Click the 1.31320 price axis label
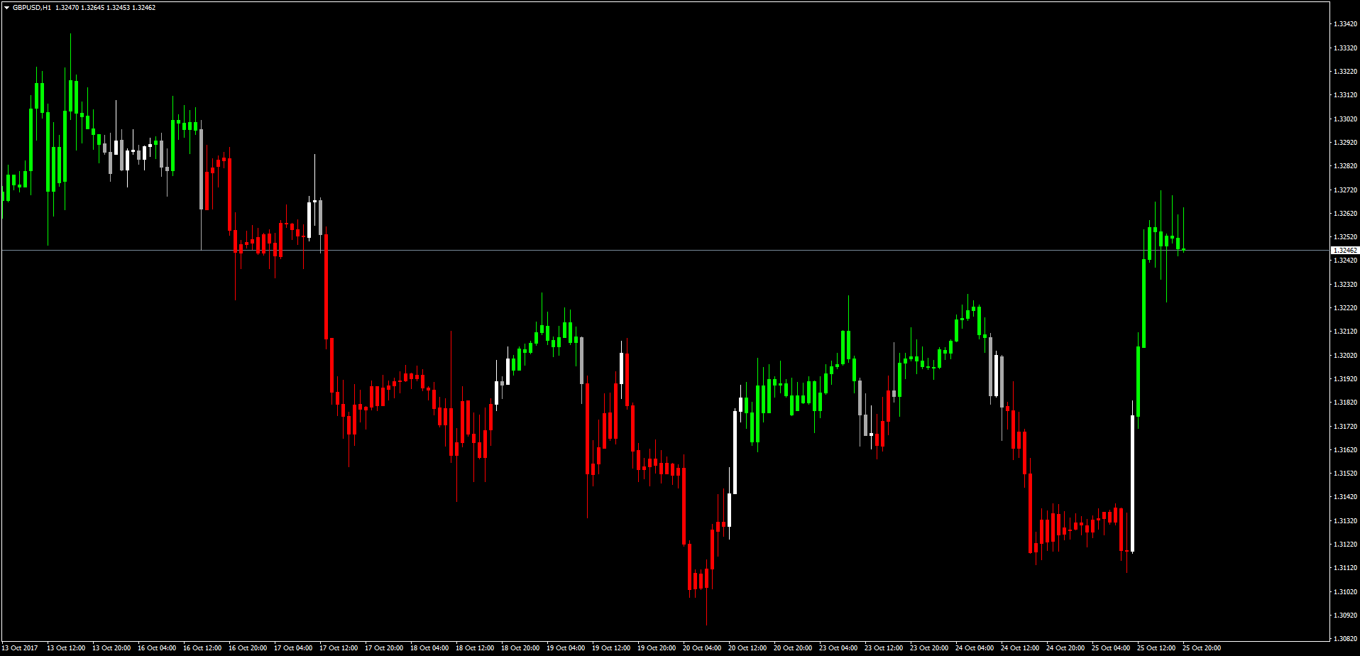 pos(1345,521)
